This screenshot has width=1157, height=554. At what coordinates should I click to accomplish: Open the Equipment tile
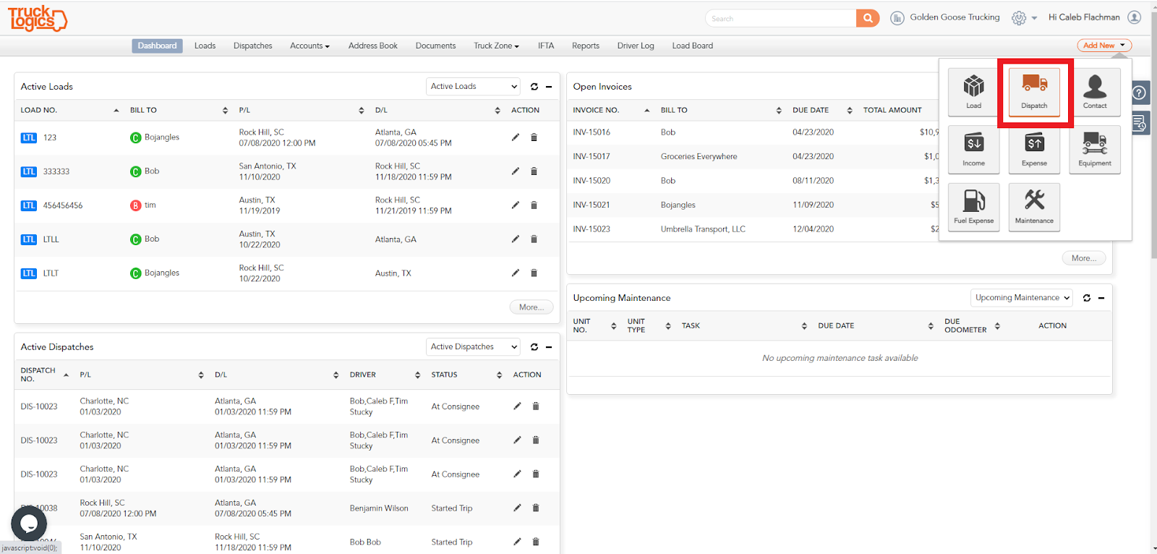[x=1095, y=150]
